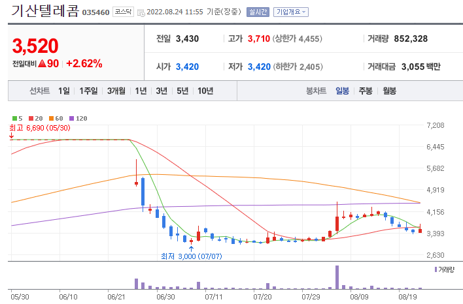Screen dimensions: 463x304
Task: Click the 2,630 price axis label
Action: coord(436,255)
